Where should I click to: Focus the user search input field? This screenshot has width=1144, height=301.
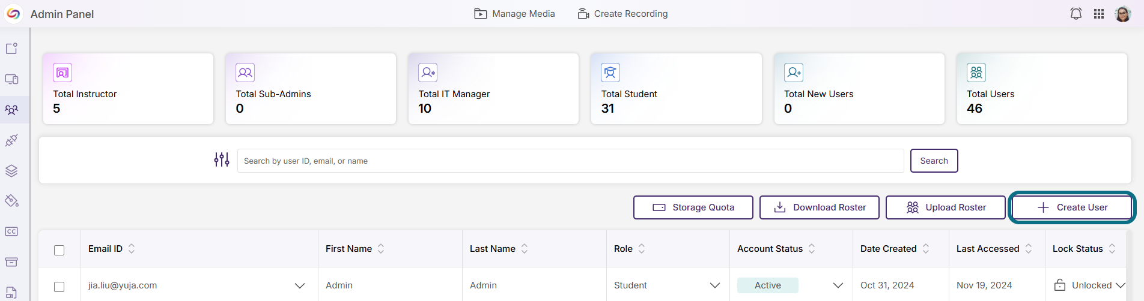coord(570,161)
